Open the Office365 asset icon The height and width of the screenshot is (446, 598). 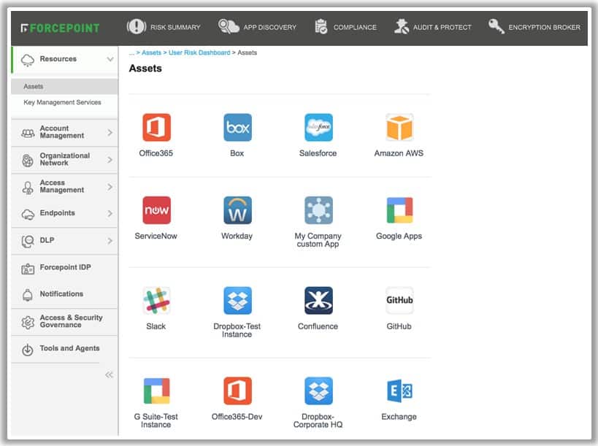click(156, 127)
